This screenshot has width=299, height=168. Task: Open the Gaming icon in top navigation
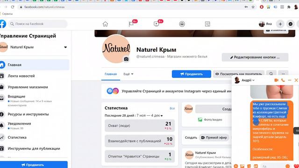click(207, 24)
